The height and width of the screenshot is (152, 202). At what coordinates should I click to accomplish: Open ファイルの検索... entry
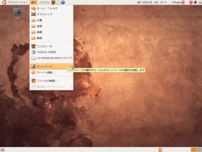tap(51, 81)
